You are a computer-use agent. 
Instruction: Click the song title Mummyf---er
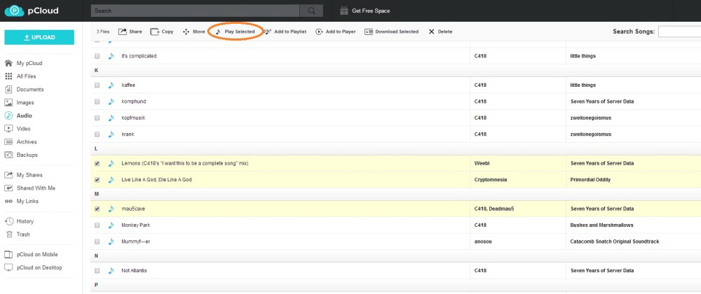click(x=136, y=241)
